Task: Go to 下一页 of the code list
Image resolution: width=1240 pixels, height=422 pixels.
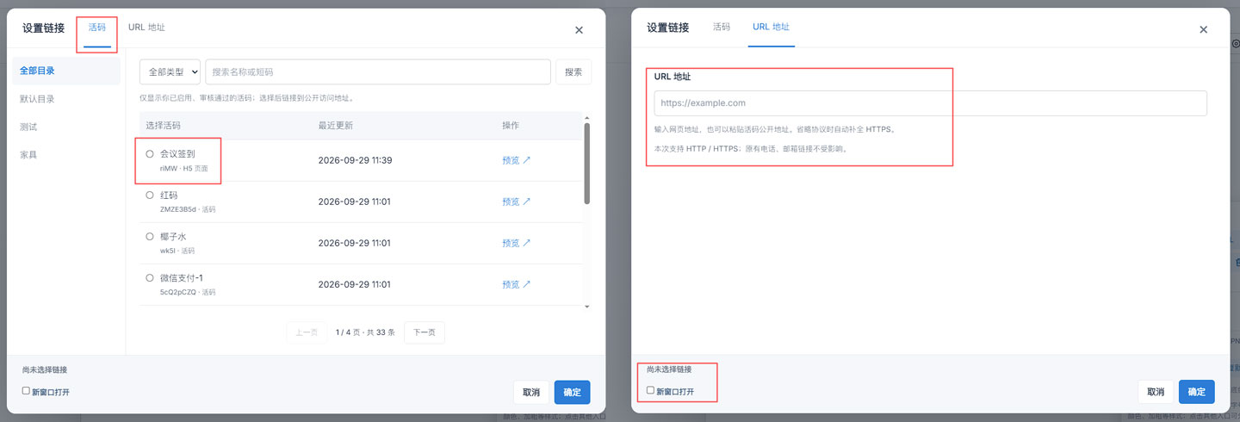Action: click(x=425, y=332)
